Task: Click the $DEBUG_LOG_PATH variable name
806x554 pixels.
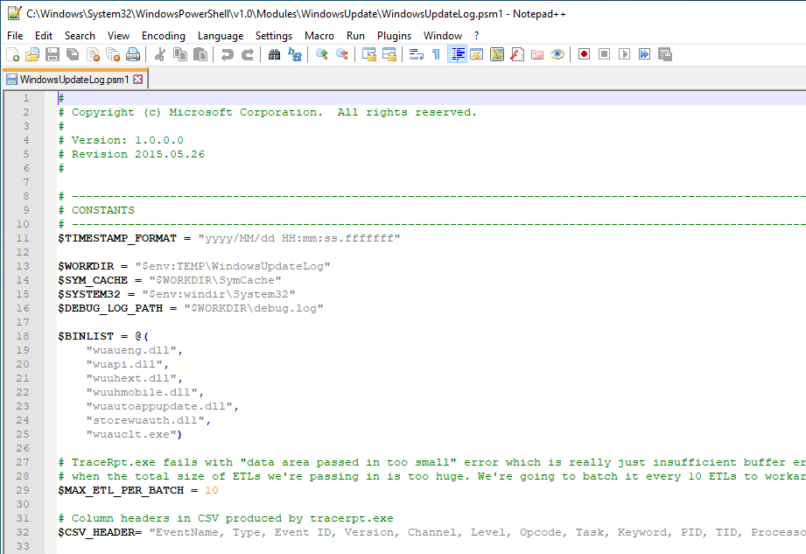Action: 110,308
